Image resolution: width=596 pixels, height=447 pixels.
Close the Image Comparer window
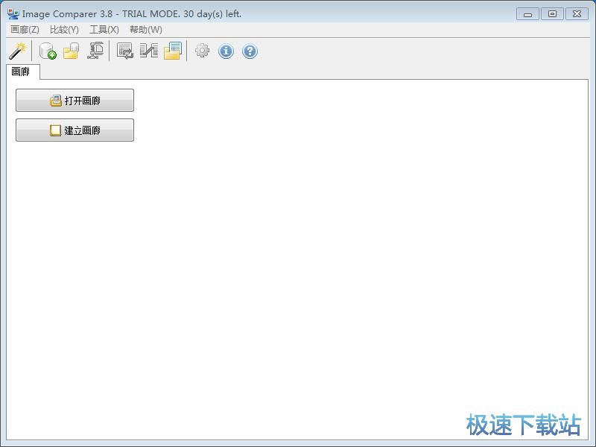577,14
